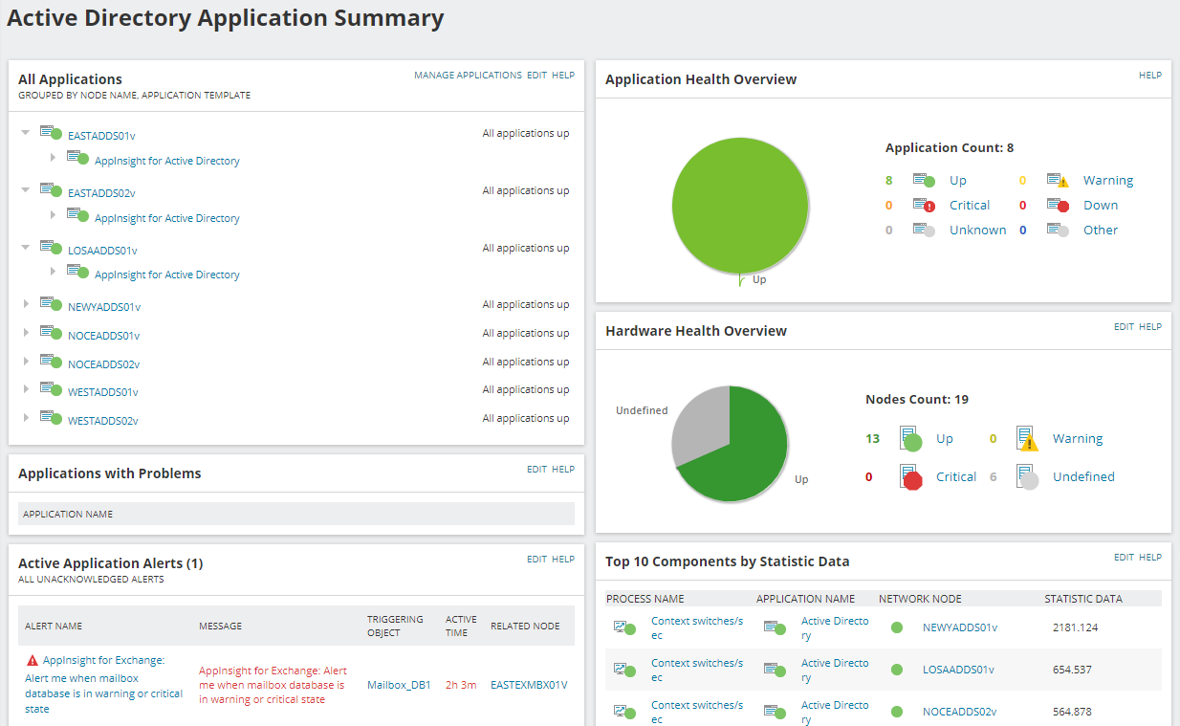This screenshot has height=726, width=1180.
Task: Expand the NEWYADDS01v tree node
Action: pyautogui.click(x=26, y=305)
